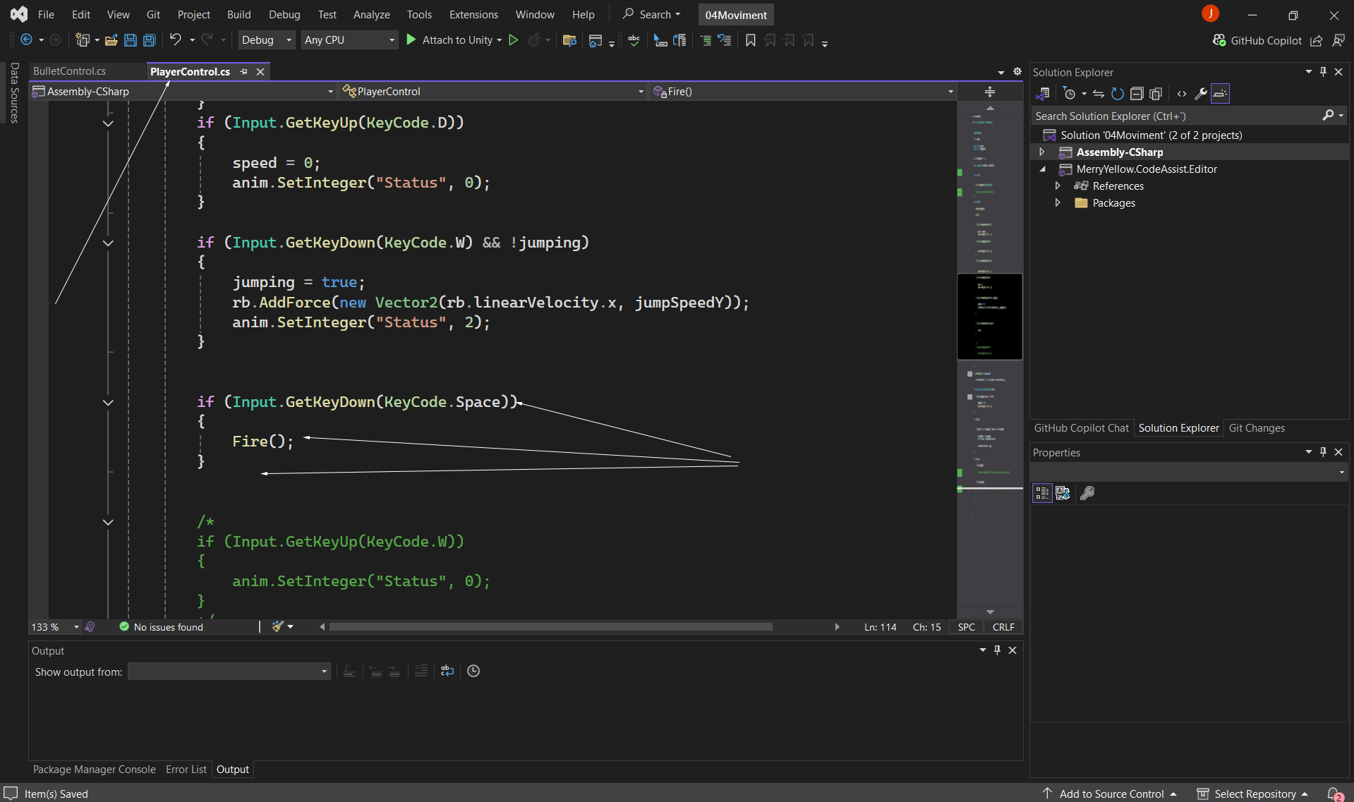Click Add to Source Control button

point(1111,794)
